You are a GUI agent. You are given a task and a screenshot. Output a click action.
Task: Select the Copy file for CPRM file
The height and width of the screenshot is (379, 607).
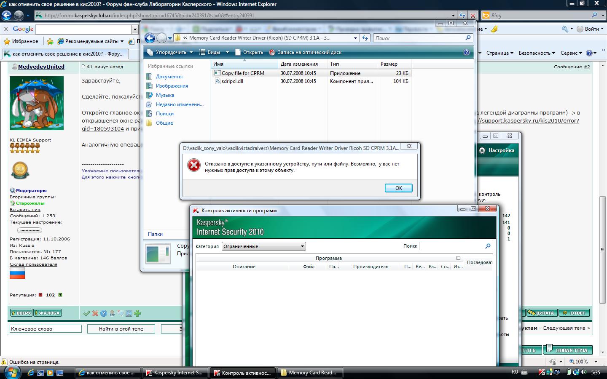[x=243, y=73]
